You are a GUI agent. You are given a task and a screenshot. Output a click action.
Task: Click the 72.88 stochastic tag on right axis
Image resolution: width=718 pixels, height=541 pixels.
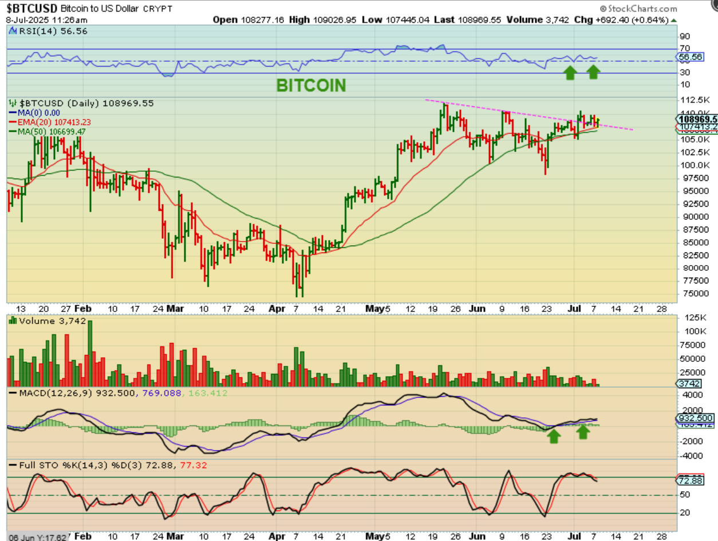click(x=688, y=480)
